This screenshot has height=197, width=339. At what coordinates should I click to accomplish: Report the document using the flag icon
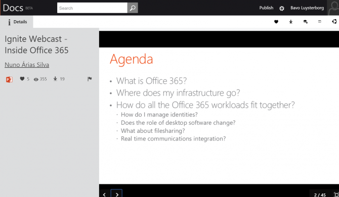coord(90,79)
